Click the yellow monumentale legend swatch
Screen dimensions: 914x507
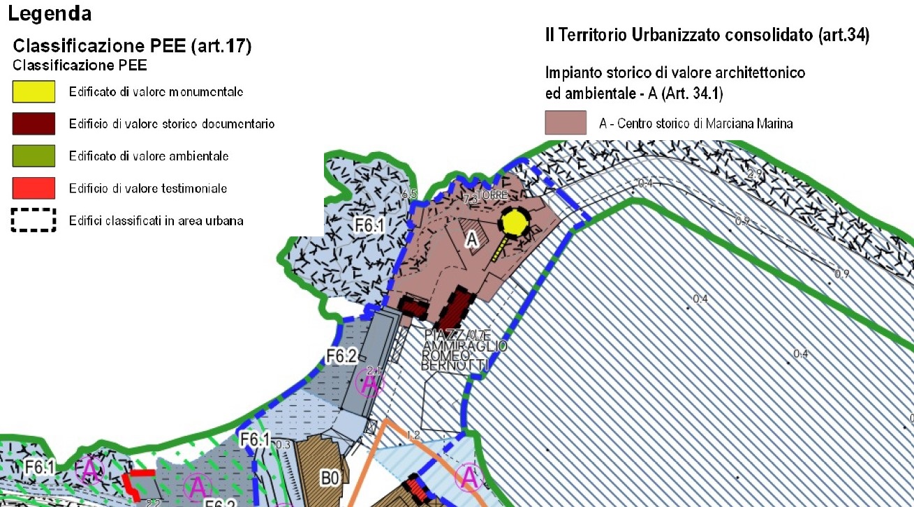pyautogui.click(x=34, y=91)
